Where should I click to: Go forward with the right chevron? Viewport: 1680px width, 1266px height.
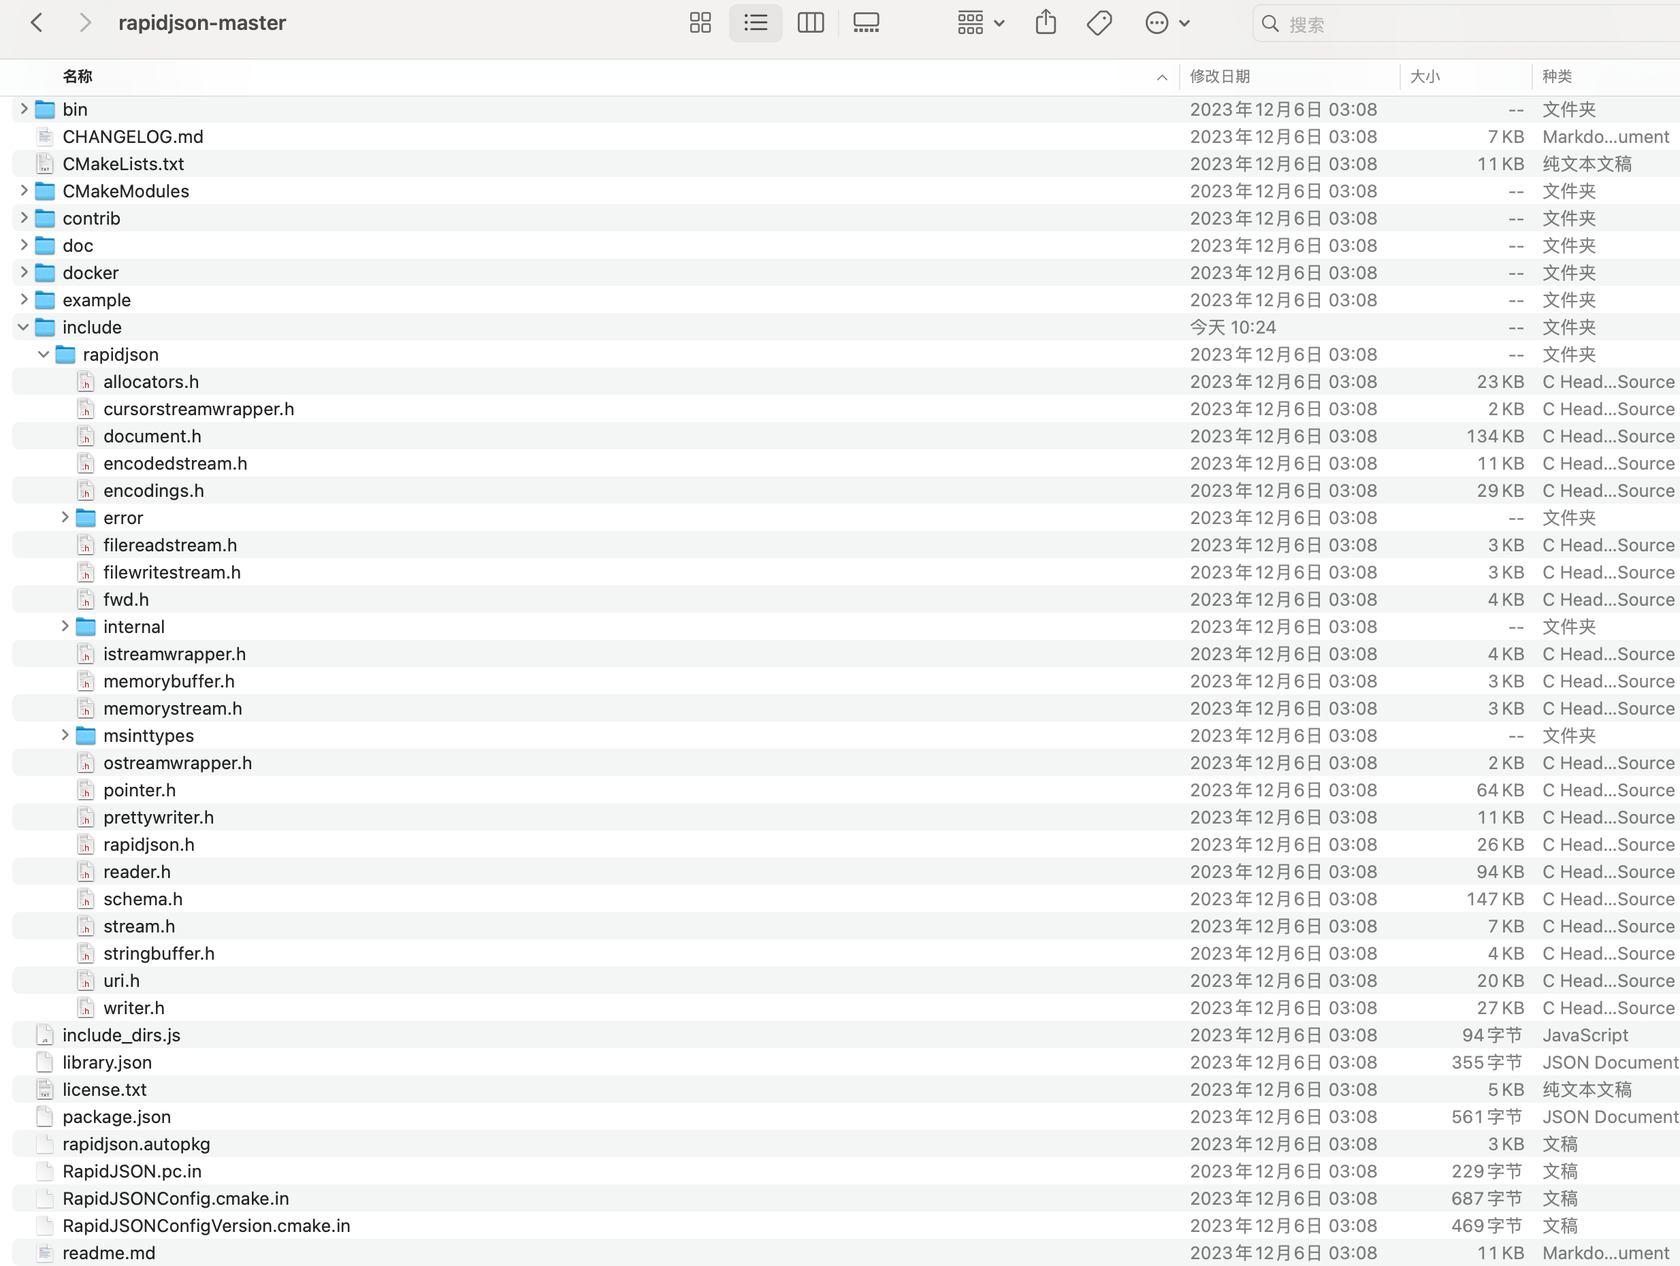click(85, 22)
